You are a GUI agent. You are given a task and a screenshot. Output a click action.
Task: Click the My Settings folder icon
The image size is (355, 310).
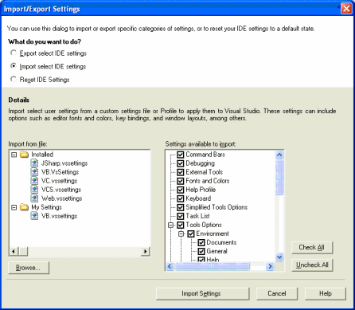[x=25, y=207]
